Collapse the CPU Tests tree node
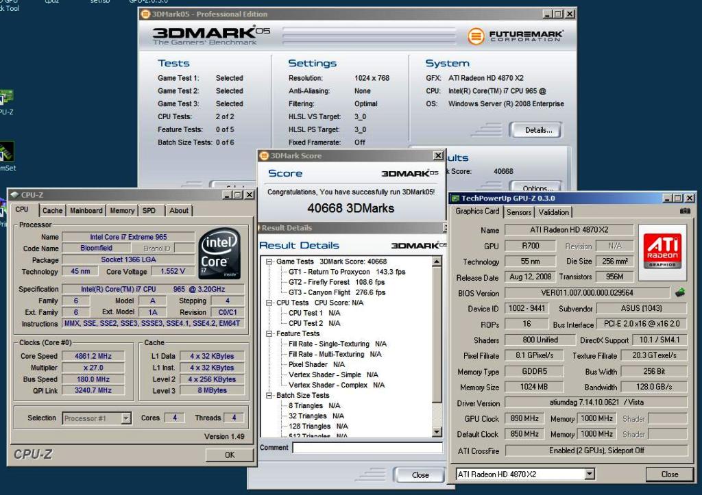 click(269, 303)
